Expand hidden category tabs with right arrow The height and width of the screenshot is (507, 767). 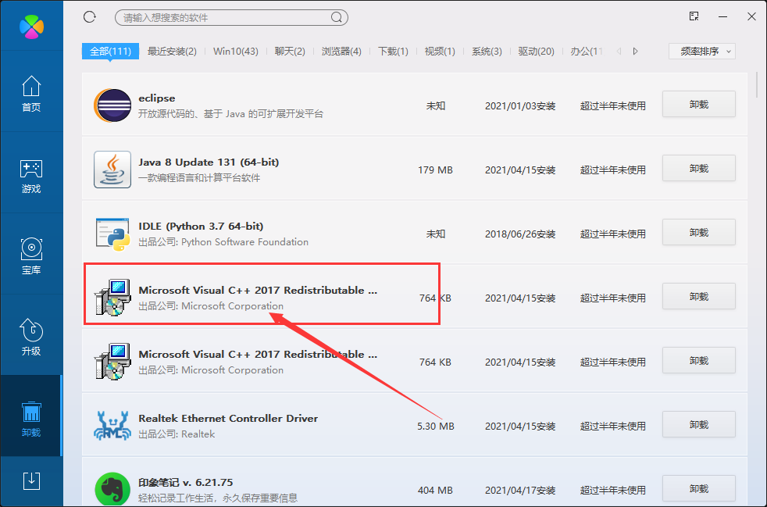click(x=634, y=50)
